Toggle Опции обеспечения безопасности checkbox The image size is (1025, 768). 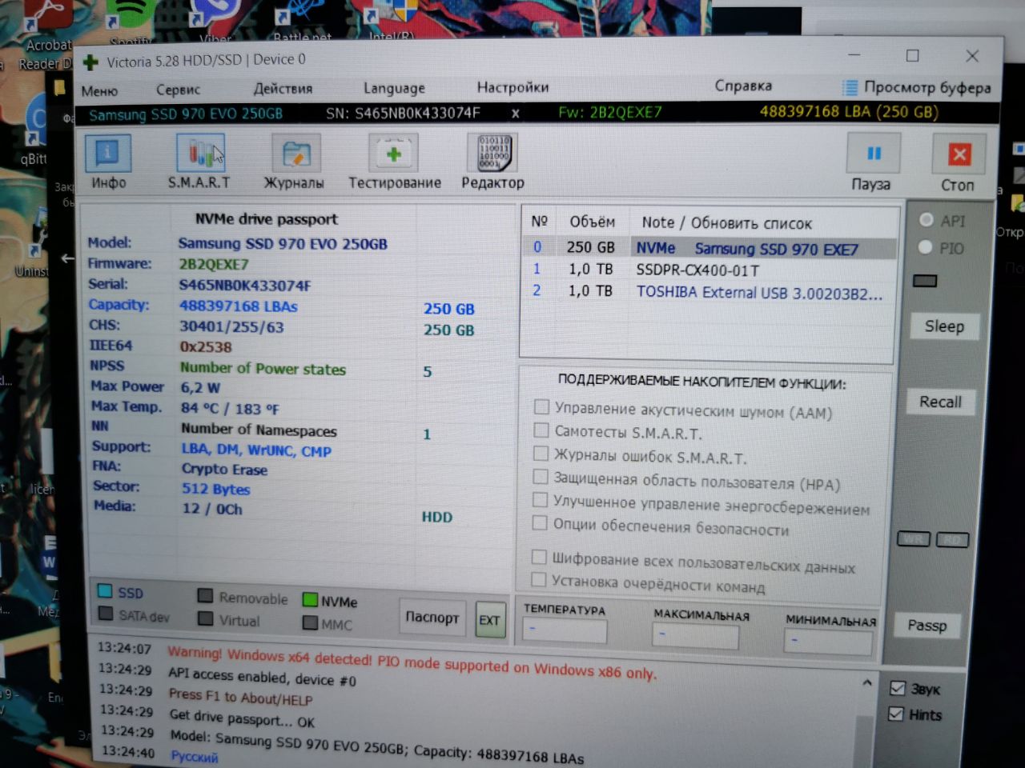[541, 523]
